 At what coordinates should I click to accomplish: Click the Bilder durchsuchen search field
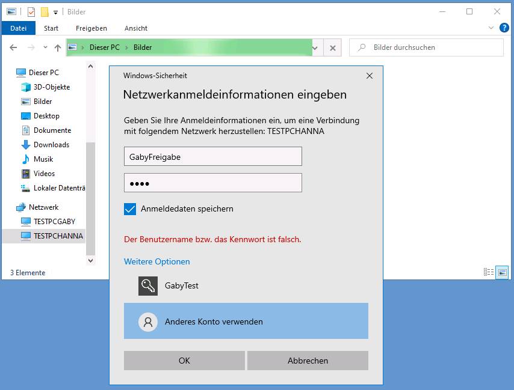click(x=427, y=47)
